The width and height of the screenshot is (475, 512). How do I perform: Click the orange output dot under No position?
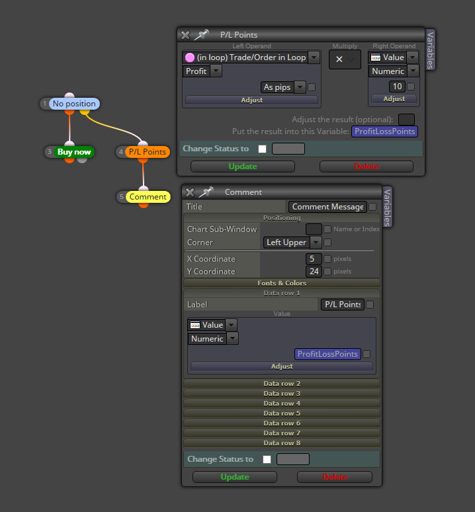click(69, 112)
